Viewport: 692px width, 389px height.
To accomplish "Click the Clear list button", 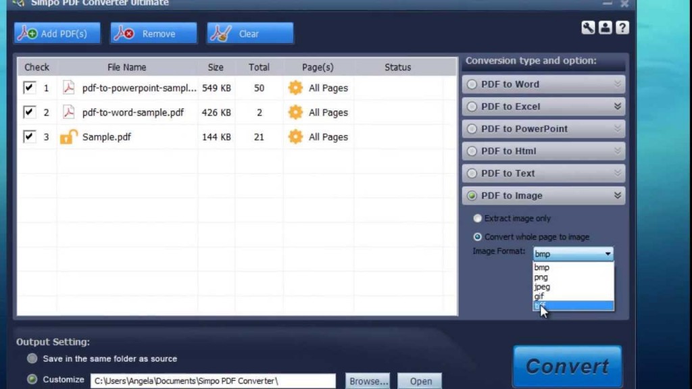I will click(x=250, y=34).
